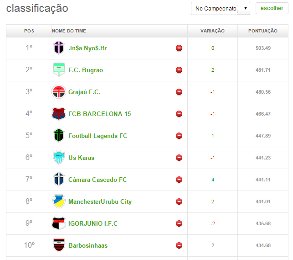
Task: Click the Us Karas team badge
Action: (59, 158)
